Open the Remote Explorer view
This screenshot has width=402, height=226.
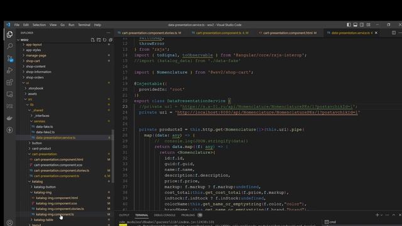click(x=10, y=94)
